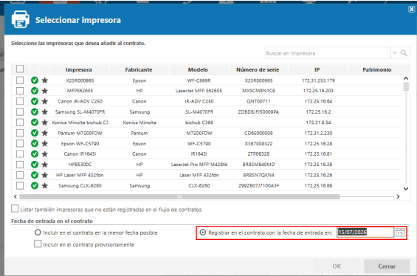
Task: Close the Seleccionar impresora dialog with X
Action: (x=411, y=10)
